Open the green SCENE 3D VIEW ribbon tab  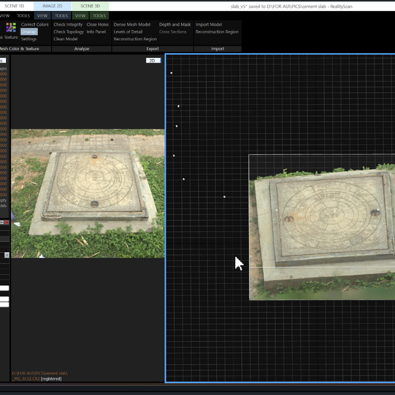click(80, 15)
